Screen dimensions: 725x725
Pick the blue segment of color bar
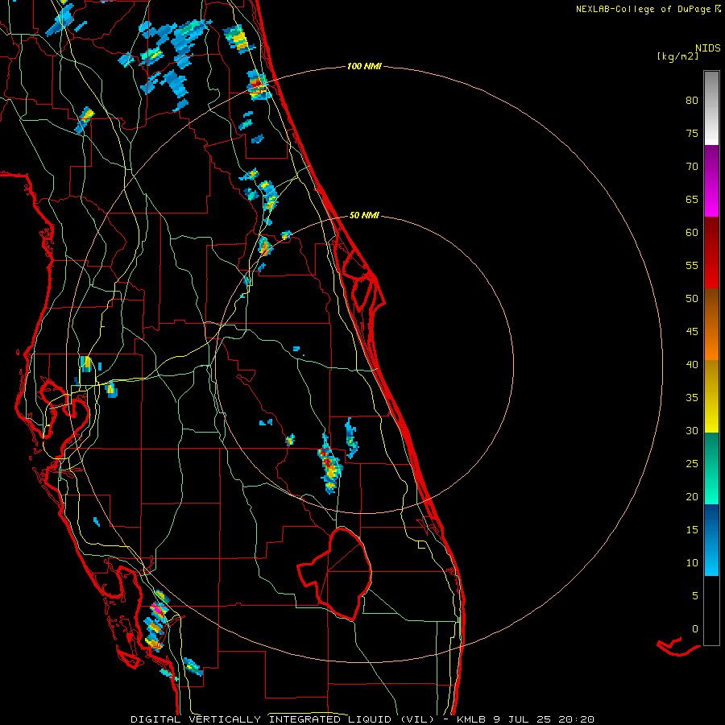(711, 540)
